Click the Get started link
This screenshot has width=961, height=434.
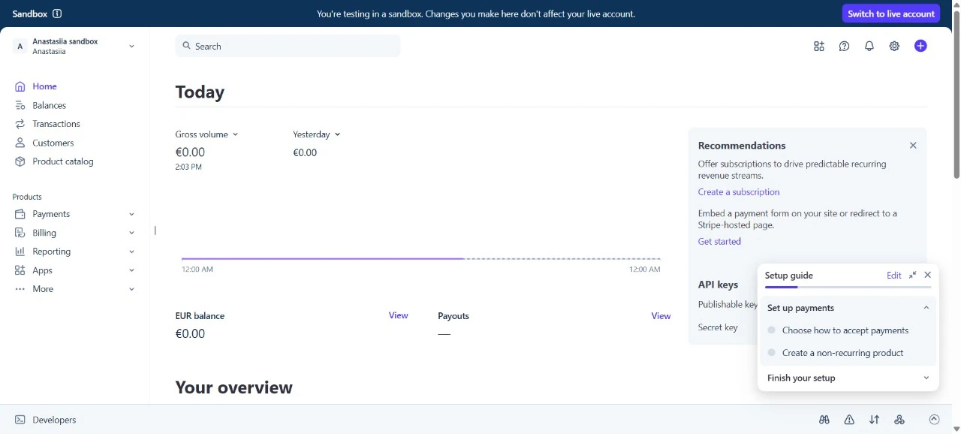(x=719, y=242)
